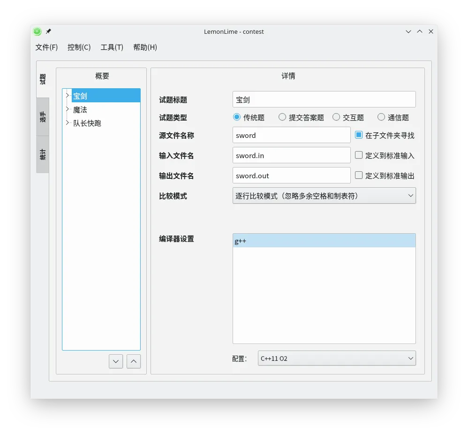Open the 控制(C) menu
Screen dimensions: 468x435
(79, 47)
